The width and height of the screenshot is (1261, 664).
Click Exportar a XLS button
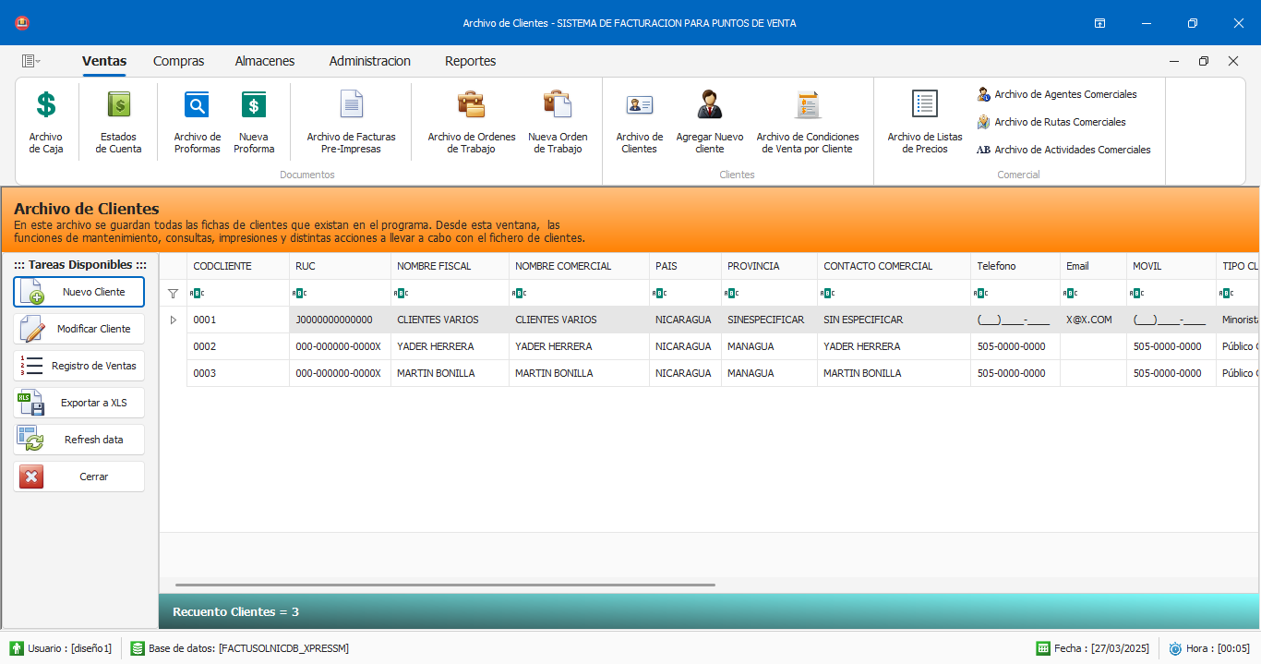click(x=79, y=403)
